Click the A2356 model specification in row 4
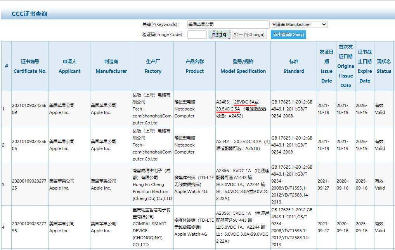 point(243,227)
